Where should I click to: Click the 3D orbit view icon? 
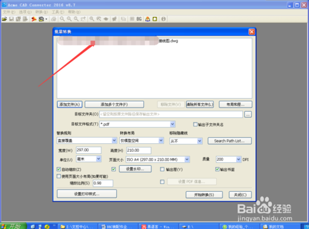point(106,19)
